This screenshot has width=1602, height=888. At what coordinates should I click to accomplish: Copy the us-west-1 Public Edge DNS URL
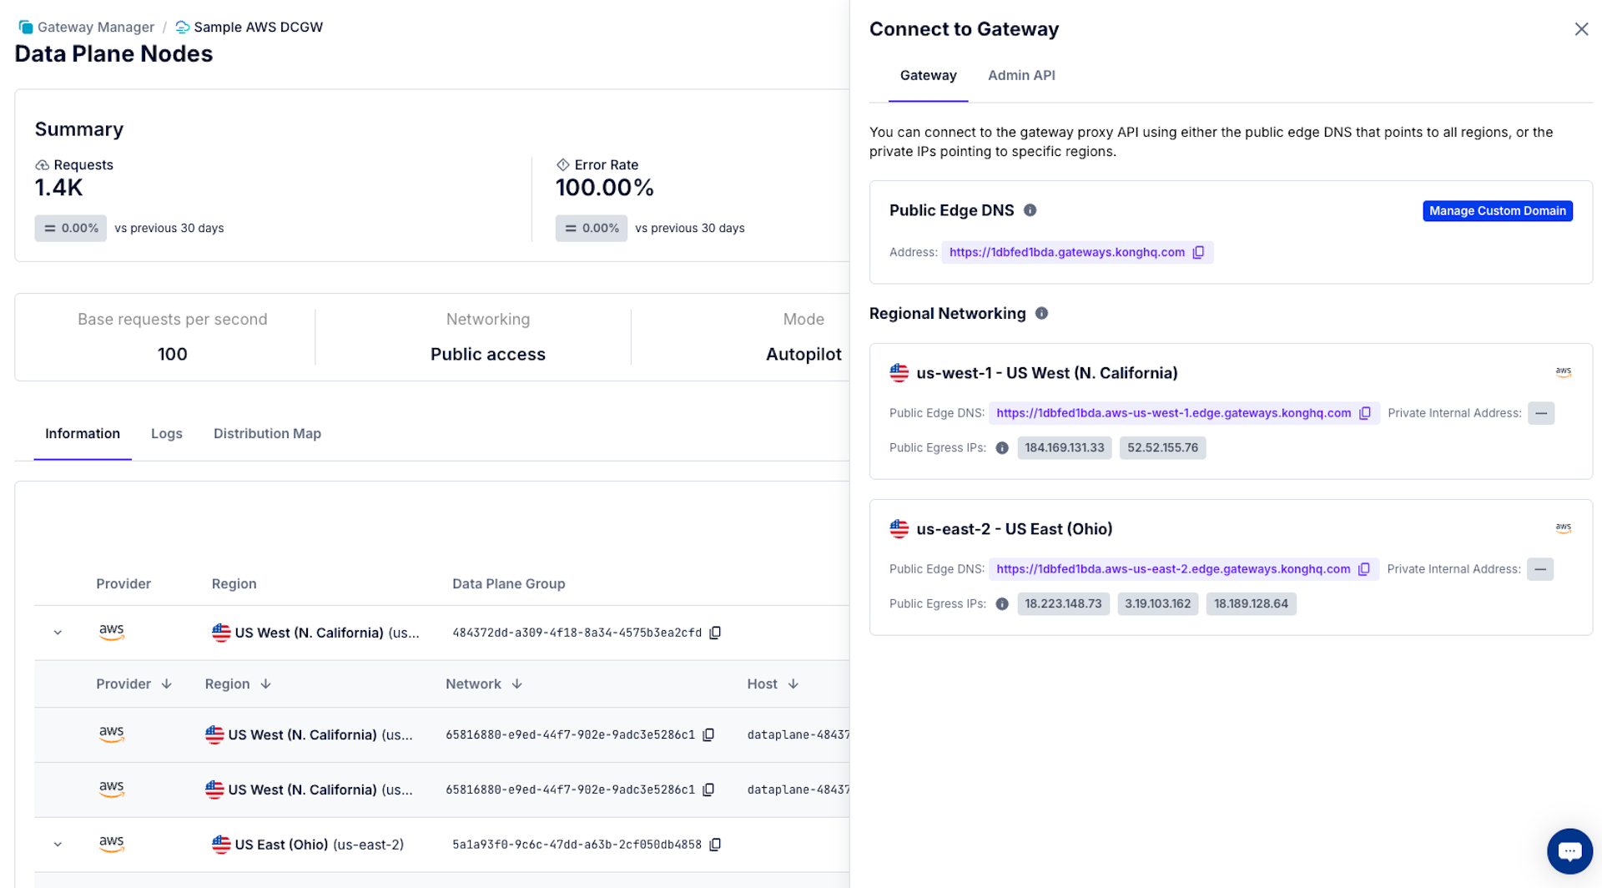[x=1365, y=412]
